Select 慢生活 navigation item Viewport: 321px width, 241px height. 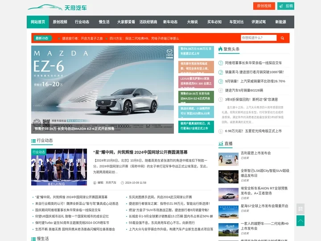(104, 22)
